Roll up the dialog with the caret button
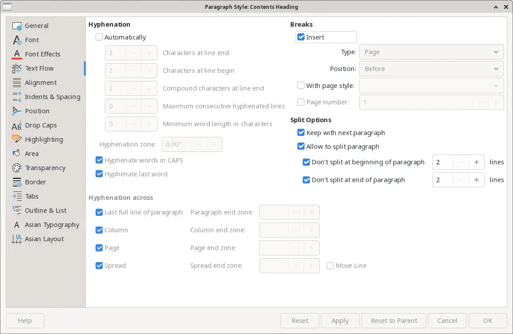The image size is (513, 334). tap(496, 7)
